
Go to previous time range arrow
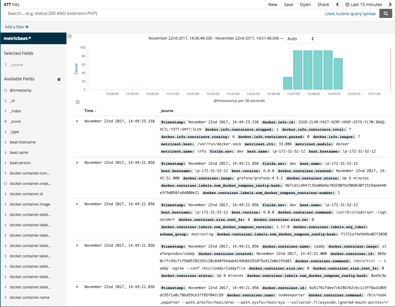(x=337, y=5)
